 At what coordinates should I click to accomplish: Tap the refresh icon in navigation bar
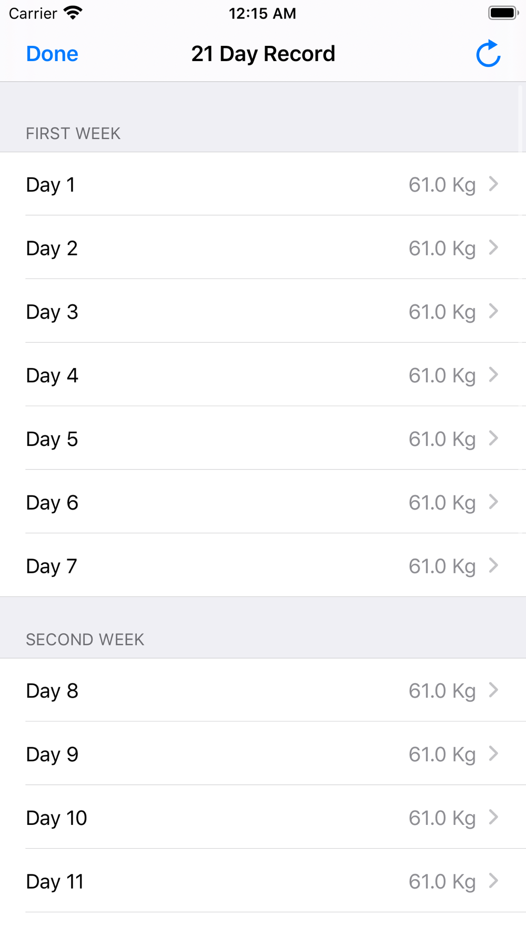click(488, 54)
